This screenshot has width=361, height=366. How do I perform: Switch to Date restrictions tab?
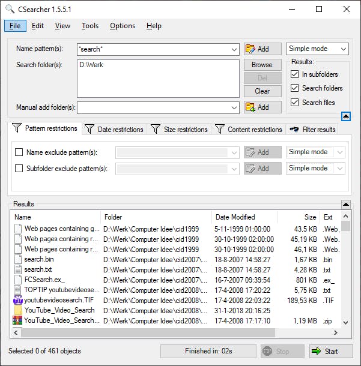pyautogui.click(x=115, y=130)
